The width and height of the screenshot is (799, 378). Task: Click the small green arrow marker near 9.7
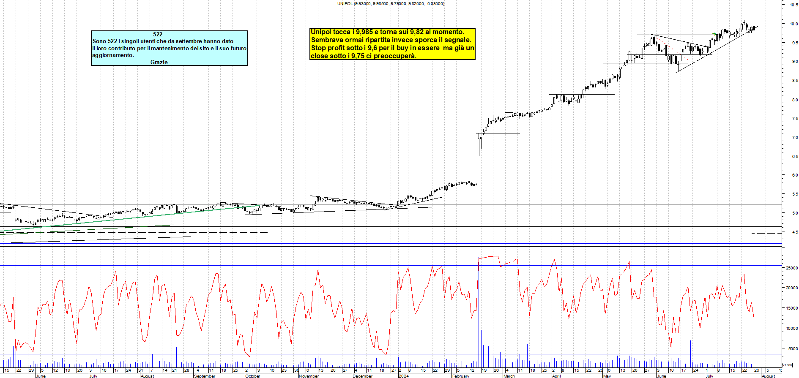tap(715, 34)
